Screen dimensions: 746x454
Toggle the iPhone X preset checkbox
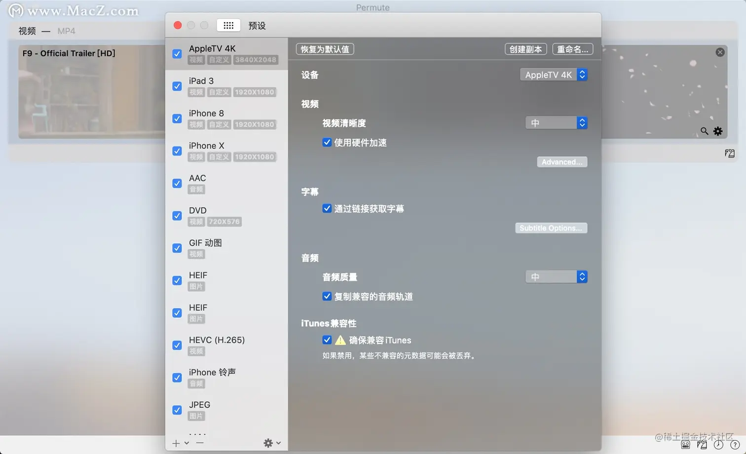[177, 151]
